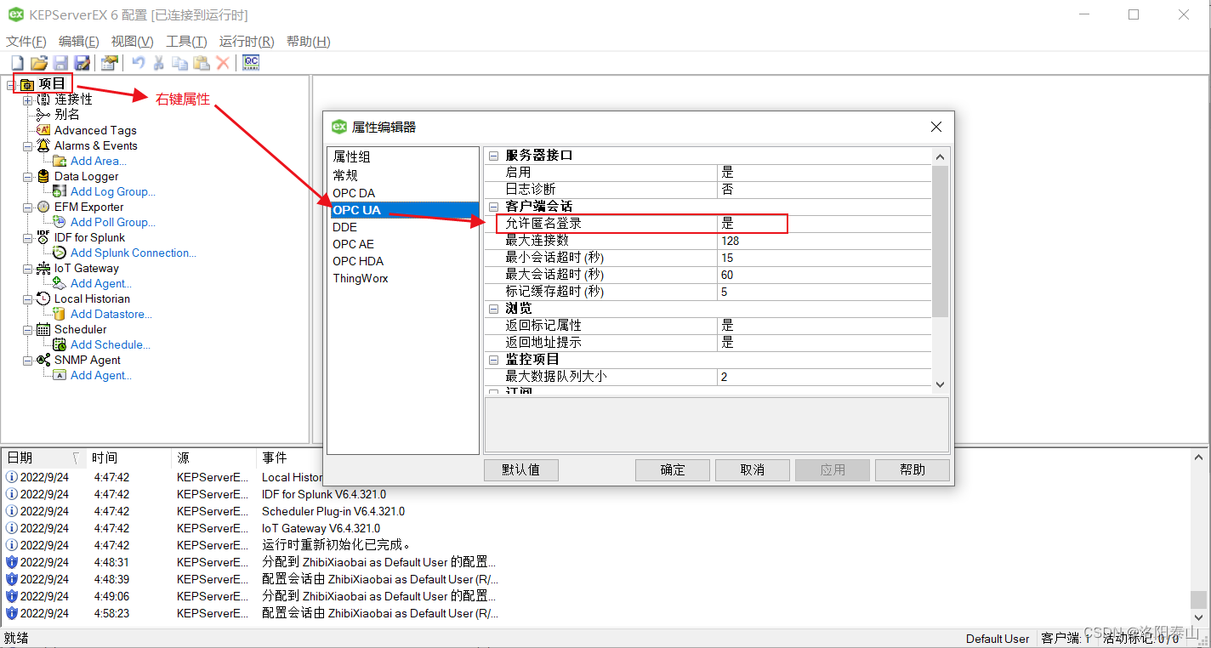Expand the 连接性 tree node
1211x648 pixels.
(27, 99)
